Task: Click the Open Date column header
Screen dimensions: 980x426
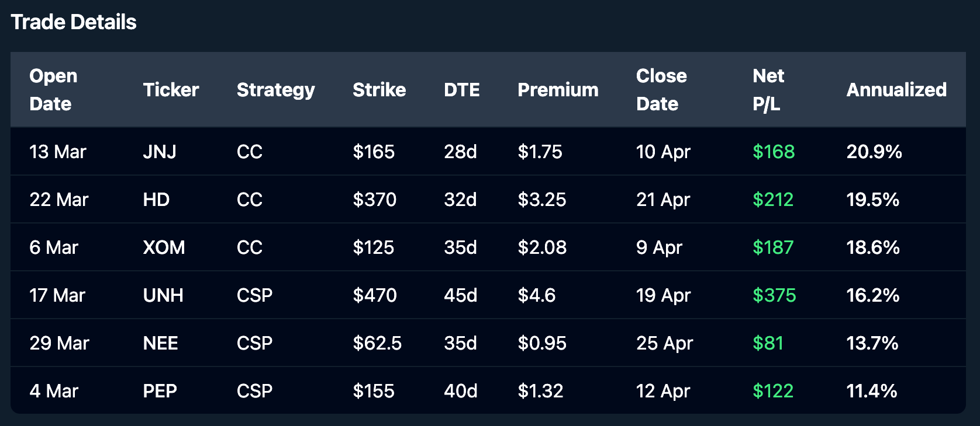Action: [x=53, y=90]
